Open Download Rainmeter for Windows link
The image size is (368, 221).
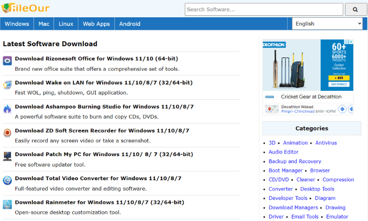tap(100, 202)
